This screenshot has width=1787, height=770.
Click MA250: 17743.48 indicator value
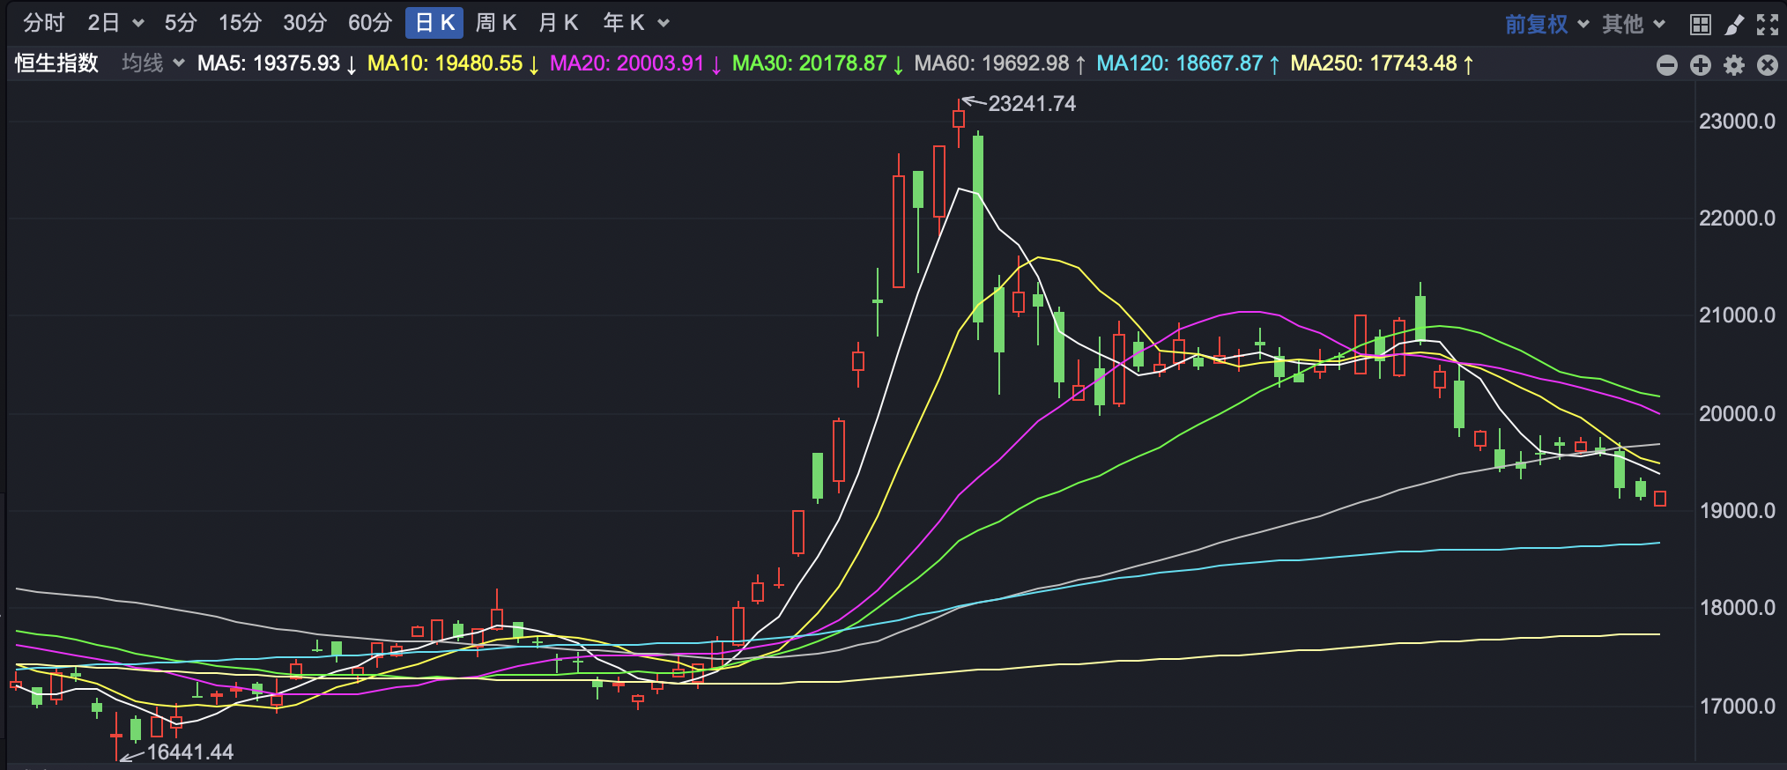coord(1382,63)
